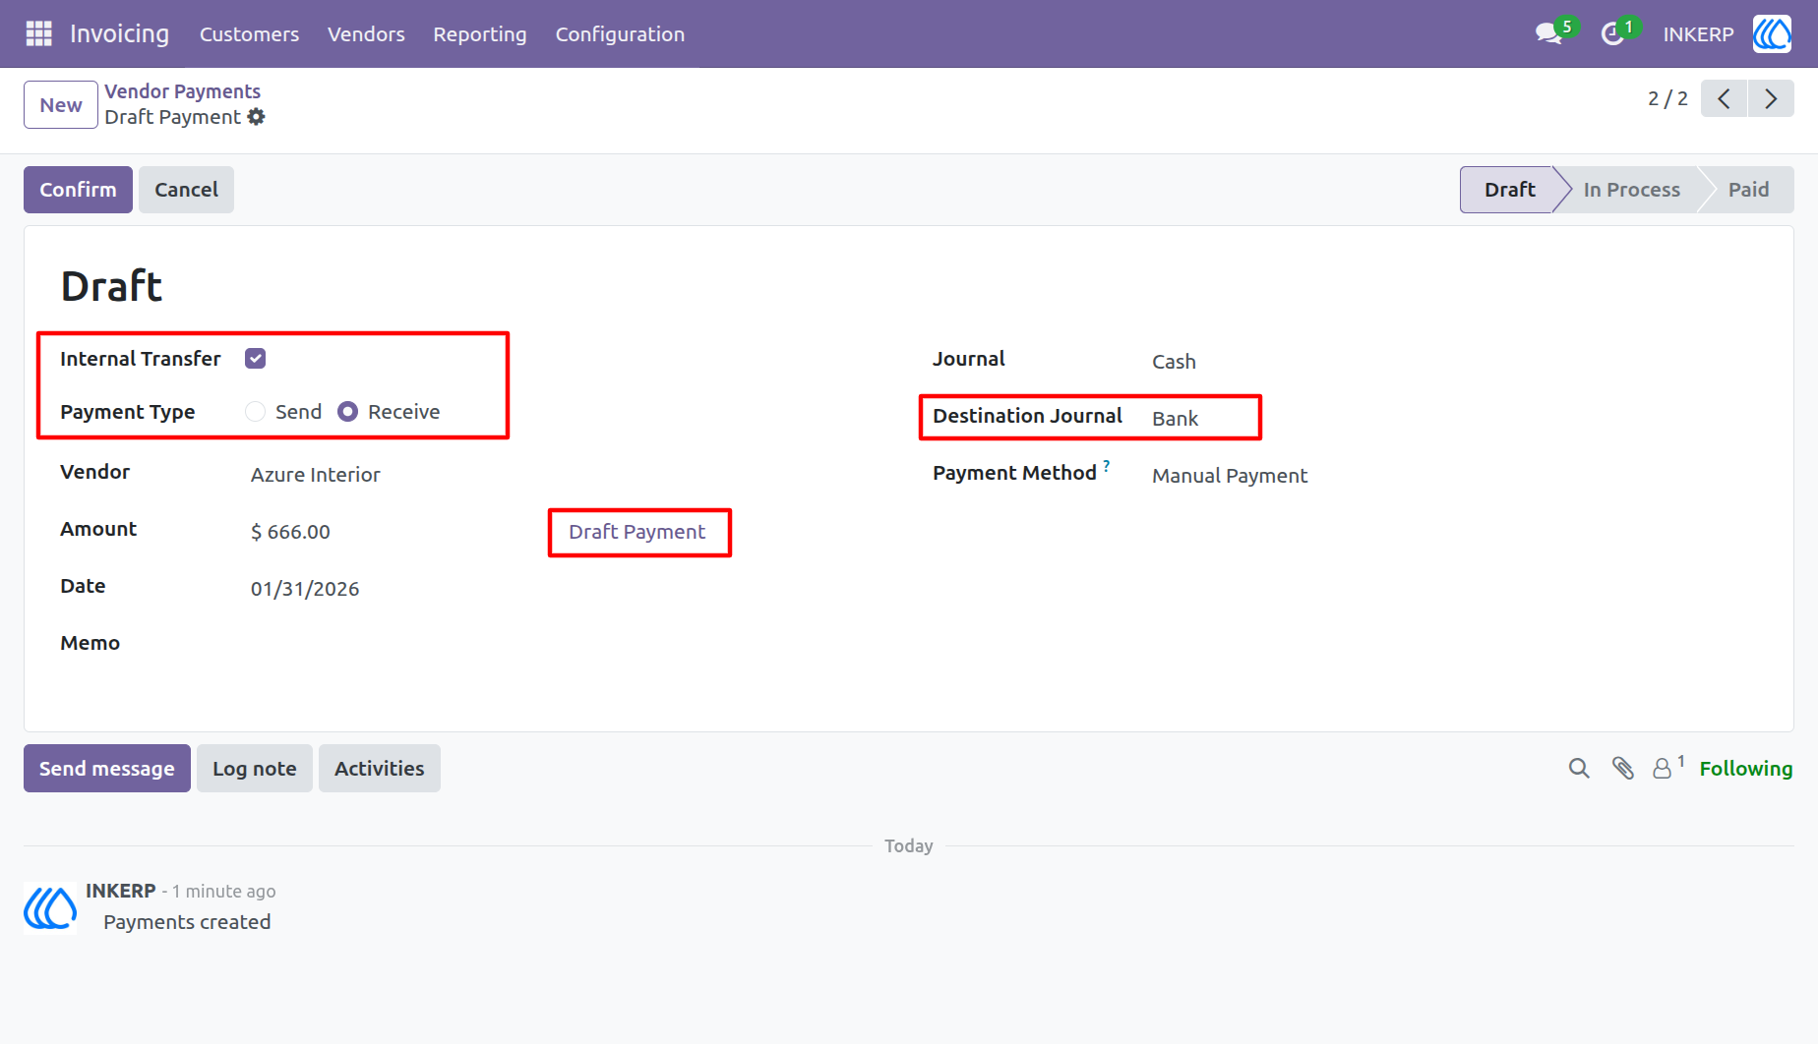The image size is (1818, 1044).
Task: Create a New payment record
Action: point(61,105)
